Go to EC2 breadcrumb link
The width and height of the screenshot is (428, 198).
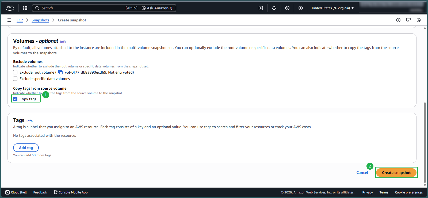click(x=20, y=20)
